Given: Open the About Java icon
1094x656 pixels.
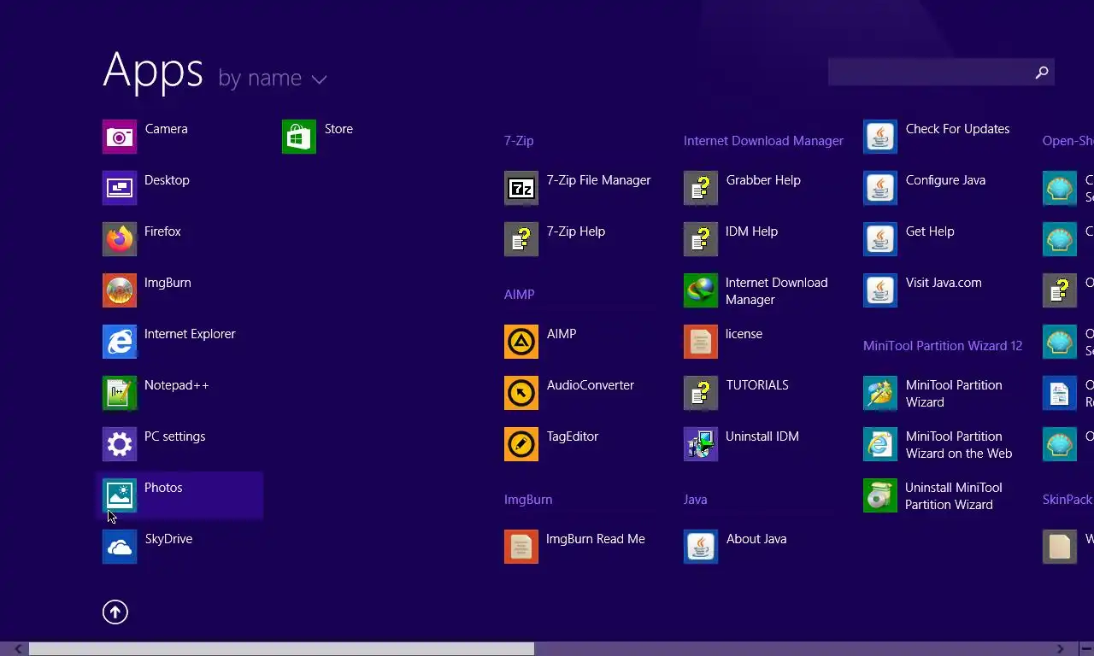Looking at the screenshot, I should [701, 547].
